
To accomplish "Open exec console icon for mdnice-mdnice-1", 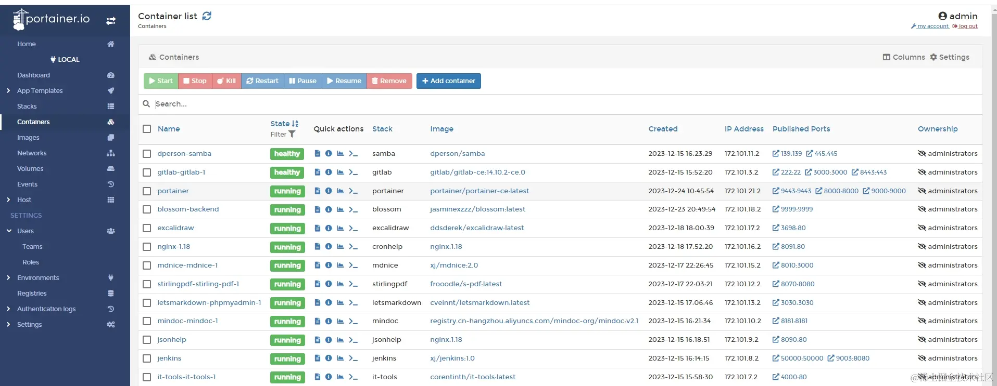I will (354, 265).
